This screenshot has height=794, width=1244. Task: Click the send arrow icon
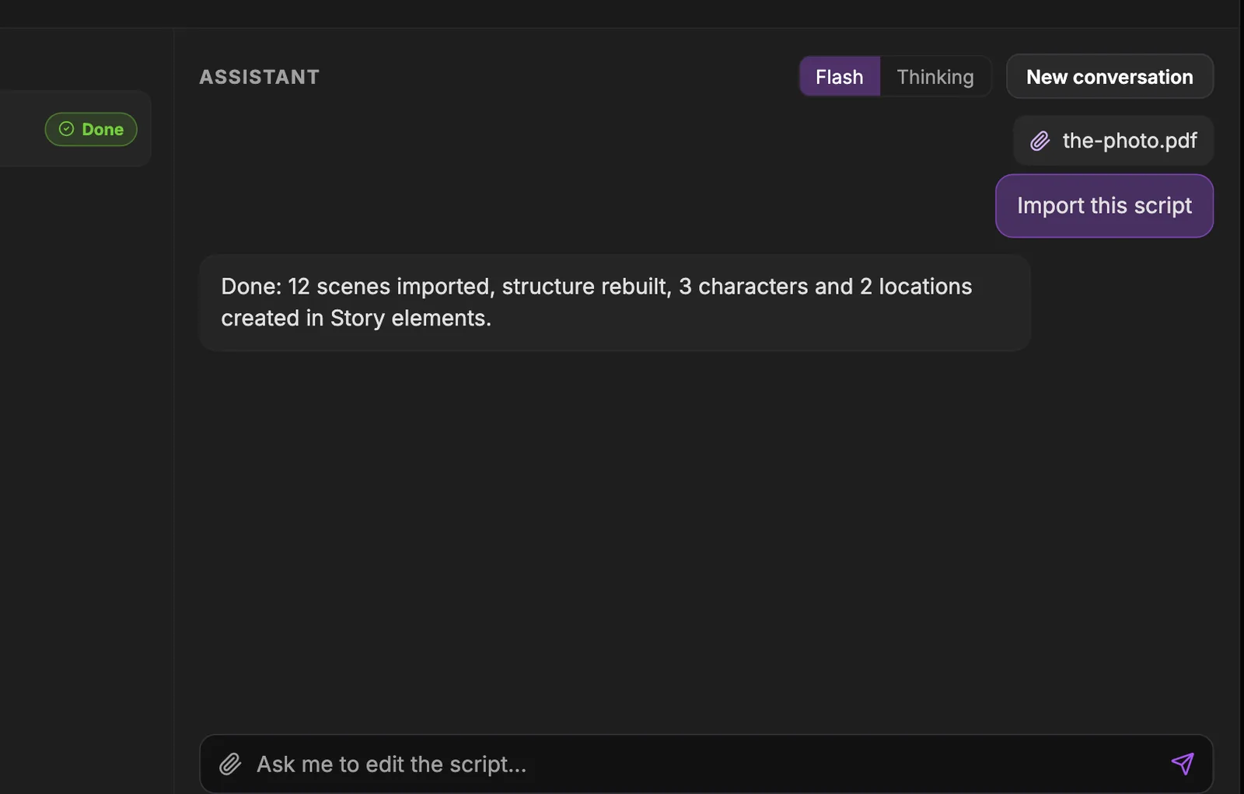coord(1182,764)
